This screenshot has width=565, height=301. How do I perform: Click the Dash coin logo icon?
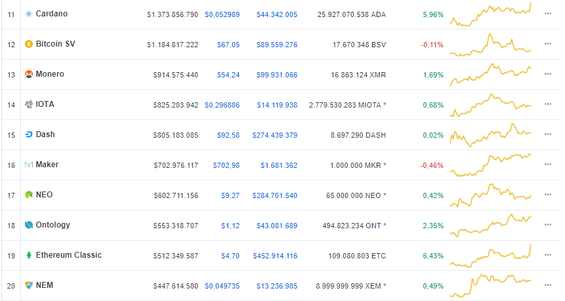click(28, 134)
